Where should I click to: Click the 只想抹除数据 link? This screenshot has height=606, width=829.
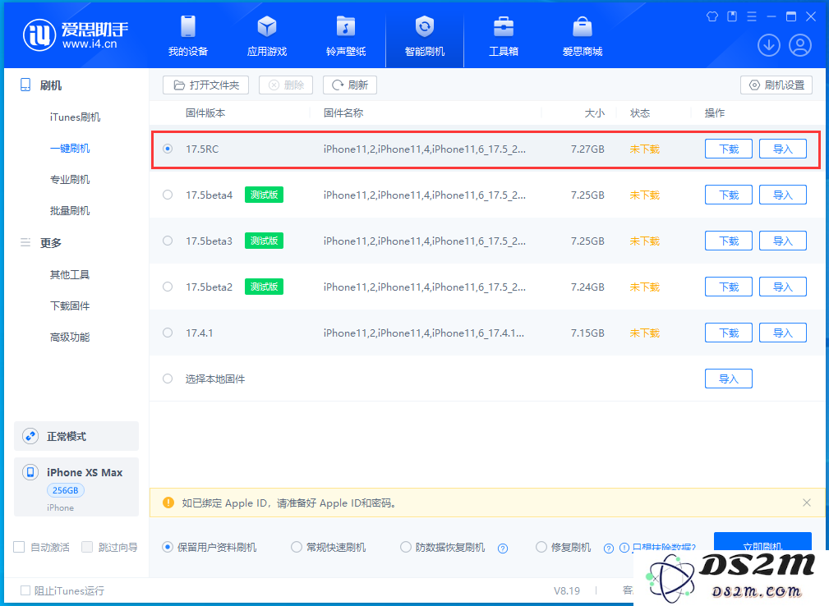tap(664, 548)
